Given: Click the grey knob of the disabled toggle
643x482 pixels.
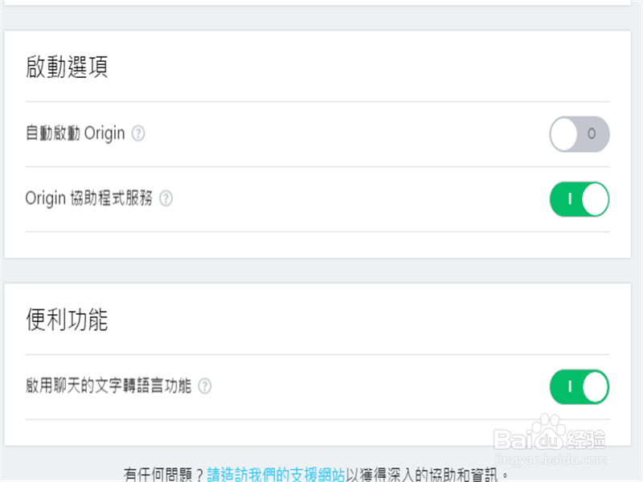Looking at the screenshot, I should (x=563, y=134).
